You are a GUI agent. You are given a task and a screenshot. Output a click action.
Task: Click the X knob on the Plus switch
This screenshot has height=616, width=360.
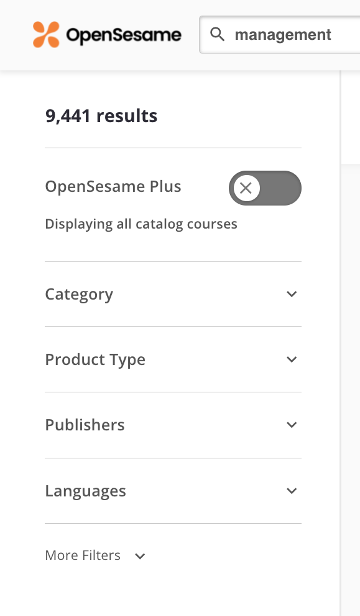[x=246, y=188]
